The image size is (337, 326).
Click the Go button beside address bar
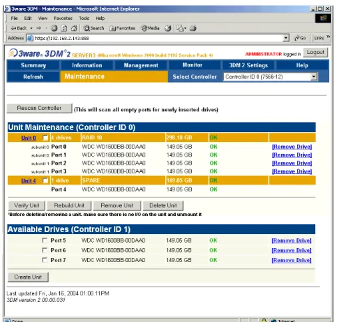pyautogui.click(x=300, y=38)
